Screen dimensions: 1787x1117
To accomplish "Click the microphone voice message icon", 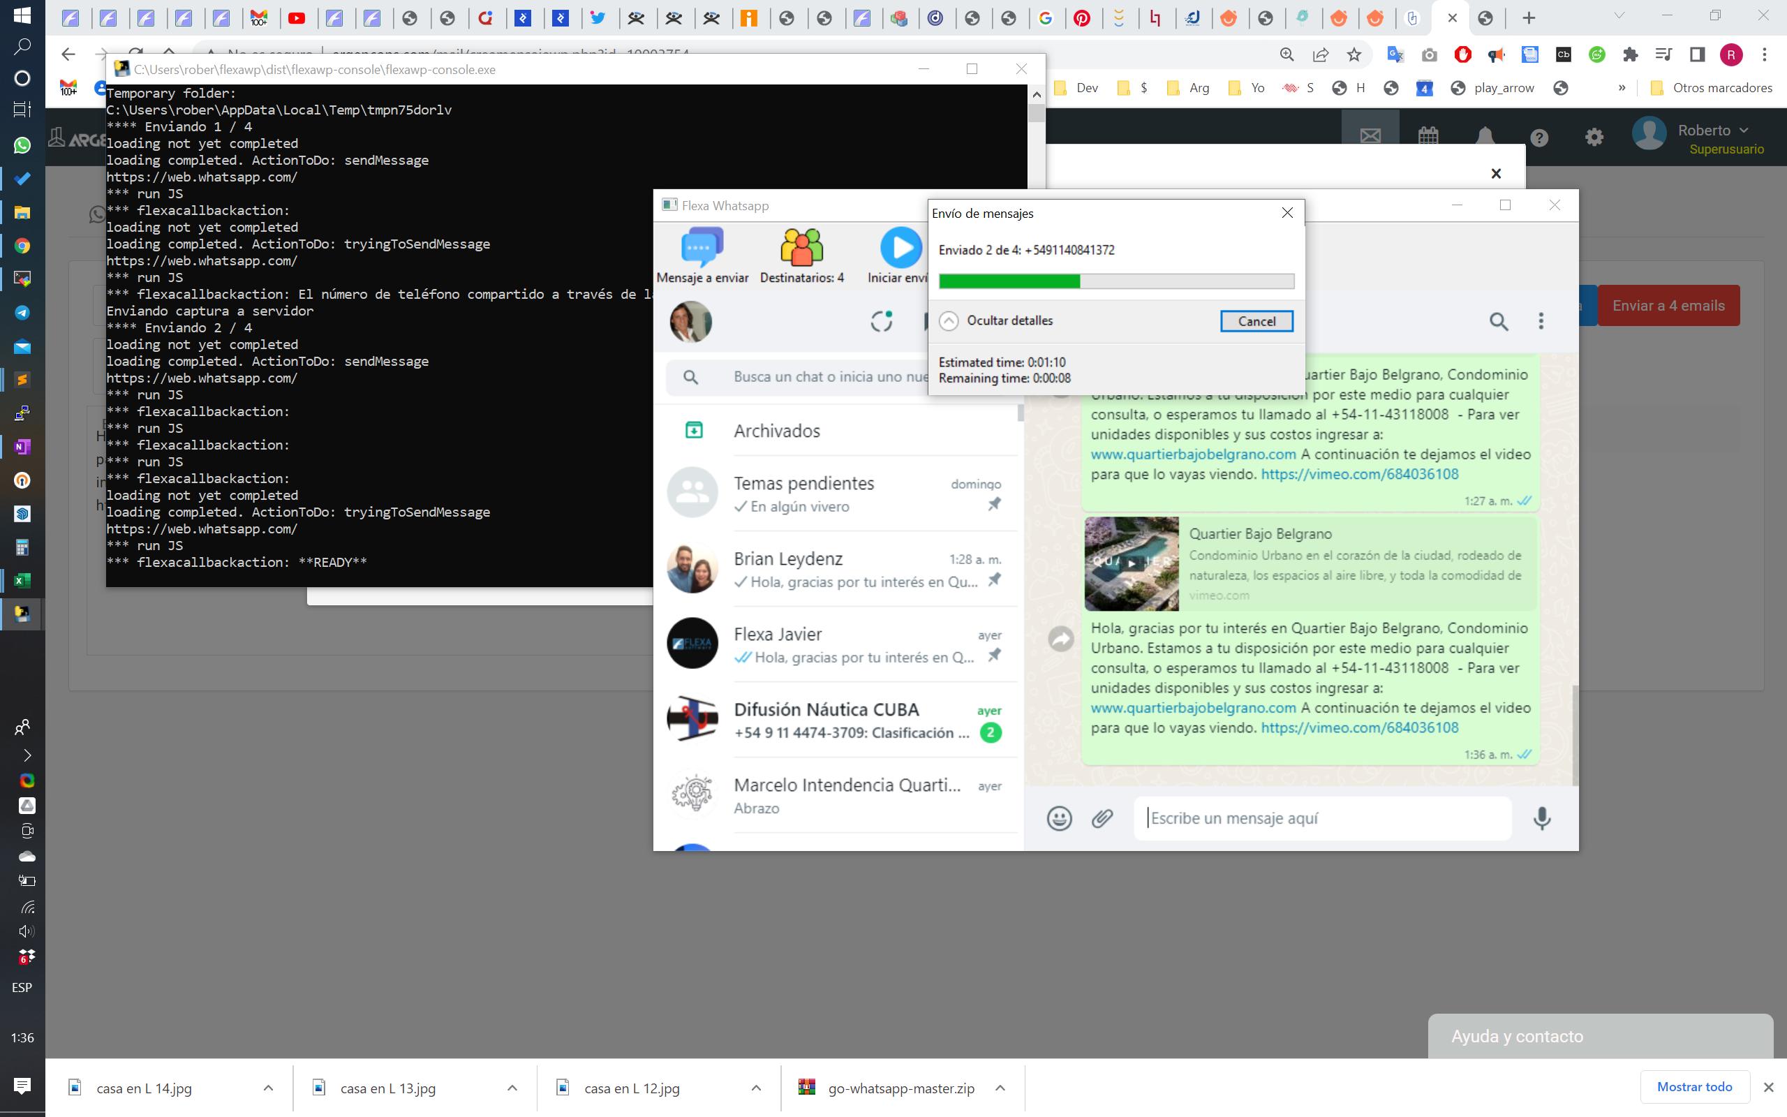I will (x=1542, y=818).
